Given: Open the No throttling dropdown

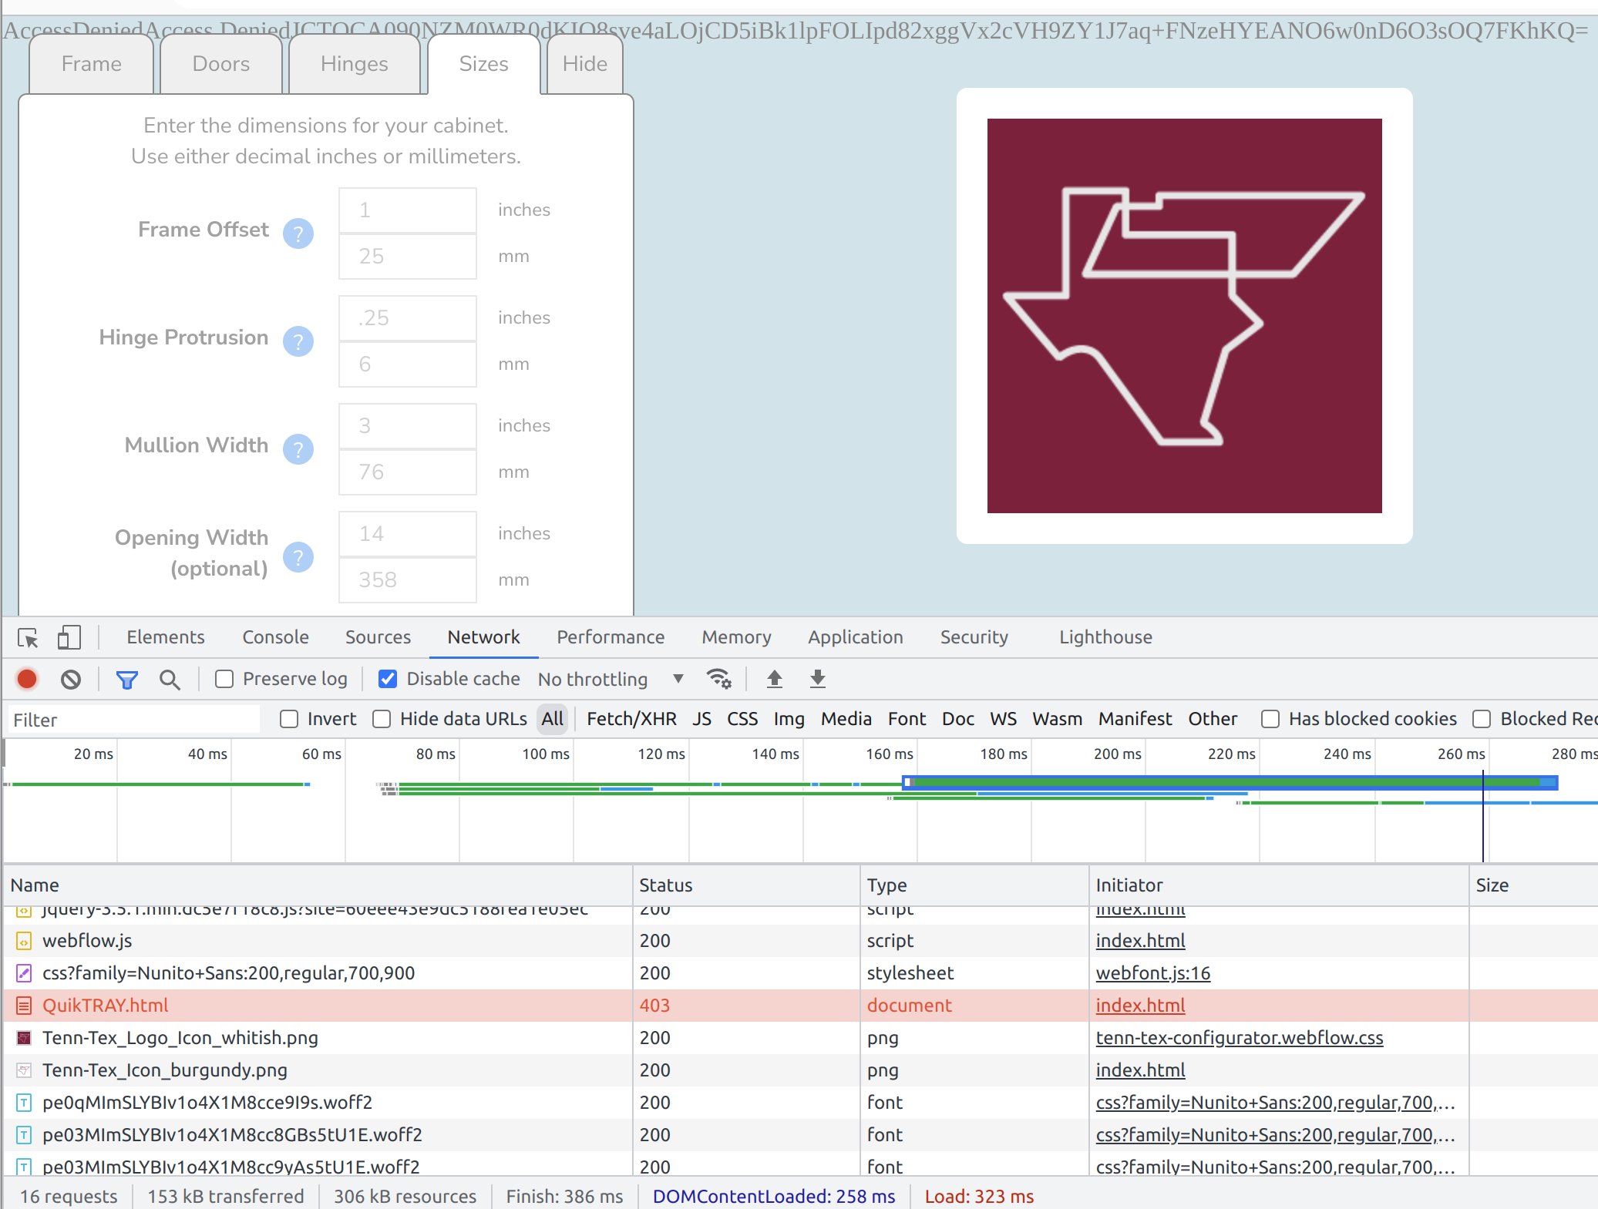Looking at the screenshot, I should (611, 679).
